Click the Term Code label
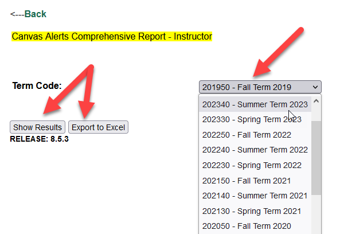344x234 pixels. (x=37, y=85)
